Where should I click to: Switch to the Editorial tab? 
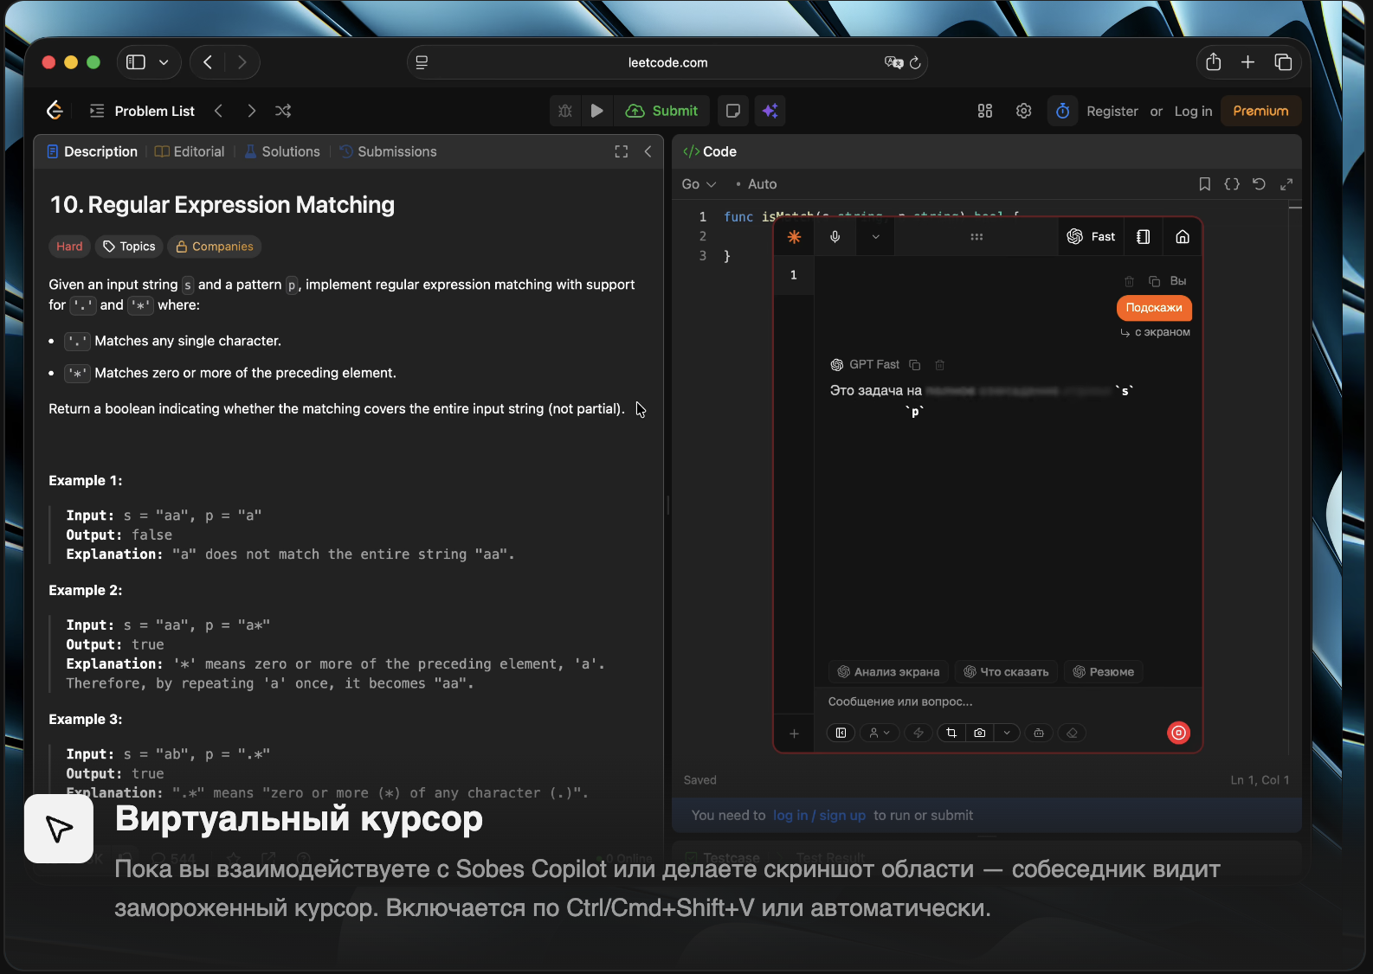pos(190,151)
